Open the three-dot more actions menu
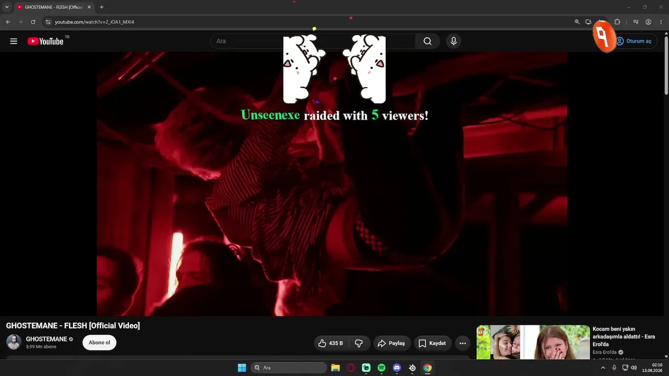Screen dimensions: 669x376 coord(463,343)
